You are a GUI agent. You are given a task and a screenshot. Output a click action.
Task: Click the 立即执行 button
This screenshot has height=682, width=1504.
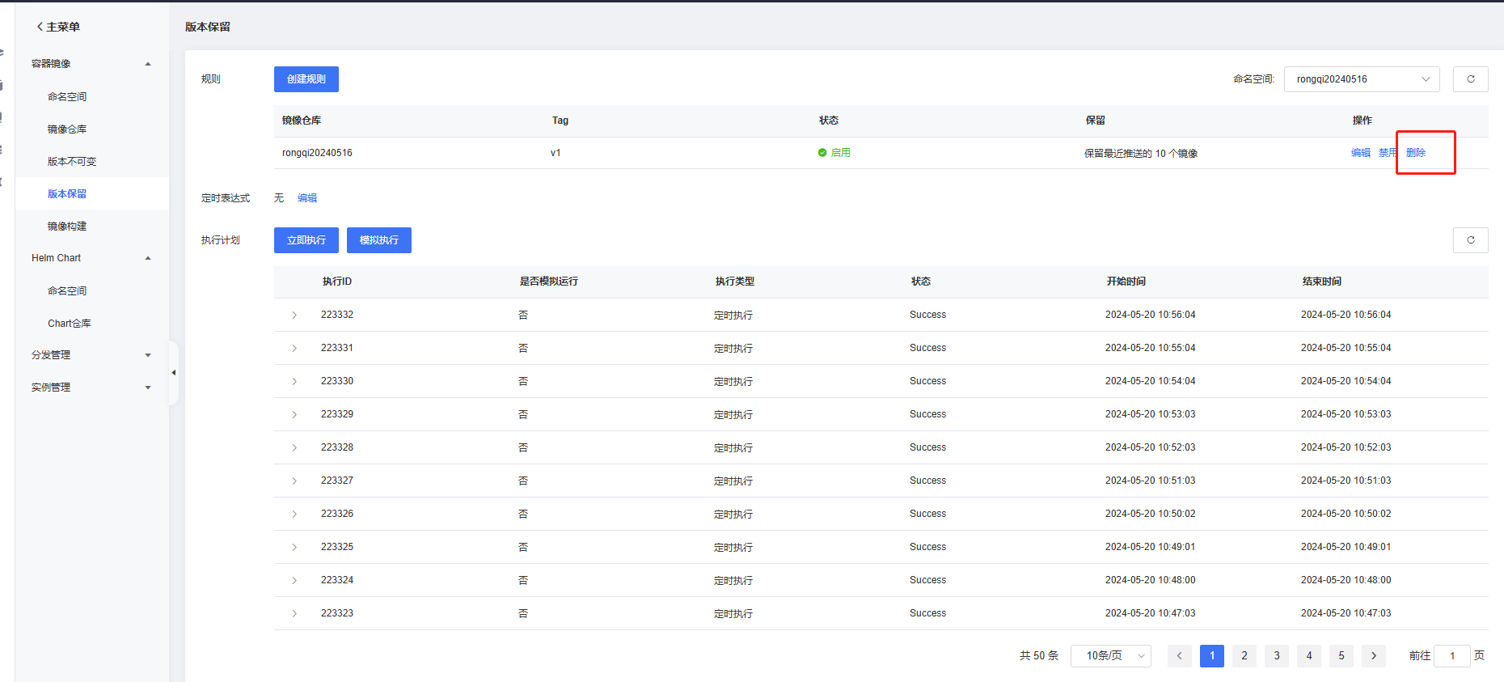306,240
